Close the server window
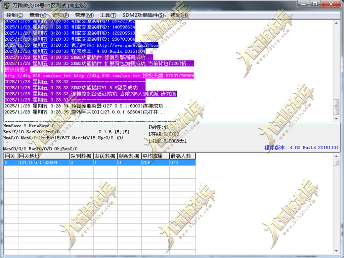 pos(331,4)
